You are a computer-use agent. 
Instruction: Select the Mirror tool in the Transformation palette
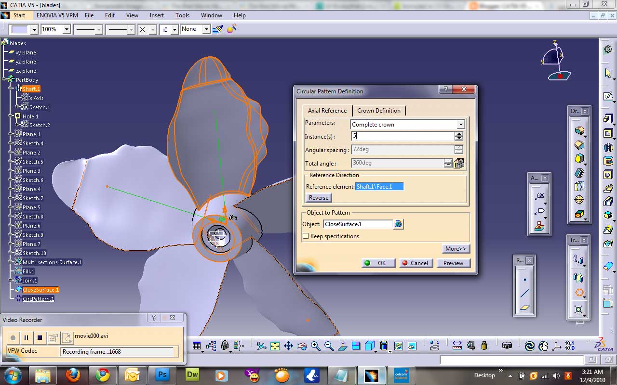coord(578,277)
